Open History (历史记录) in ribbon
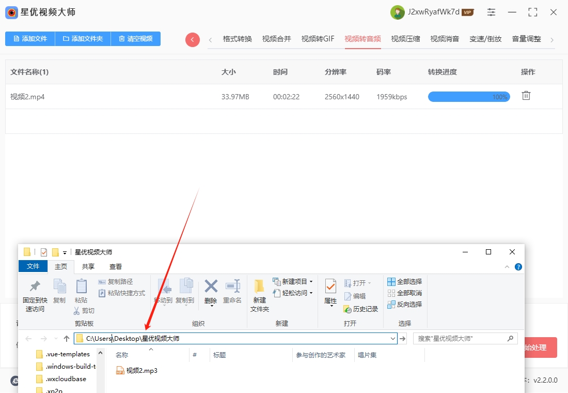Screen dimensions: 568x393 tap(361, 309)
